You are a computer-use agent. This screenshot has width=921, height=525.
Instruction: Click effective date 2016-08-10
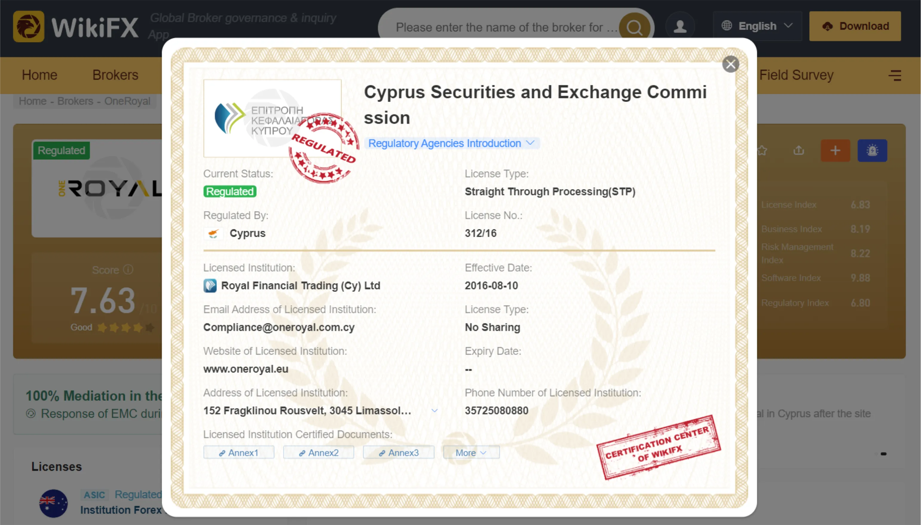coord(491,286)
